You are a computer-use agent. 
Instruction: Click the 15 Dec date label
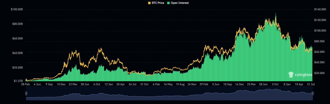pos(61,84)
